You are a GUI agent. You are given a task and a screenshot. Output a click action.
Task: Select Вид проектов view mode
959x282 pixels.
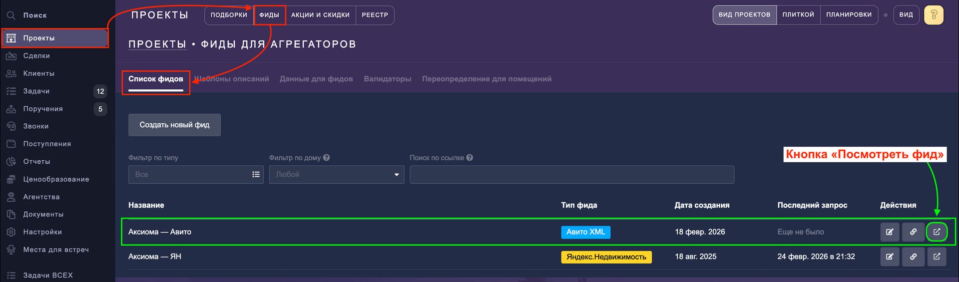(x=744, y=15)
